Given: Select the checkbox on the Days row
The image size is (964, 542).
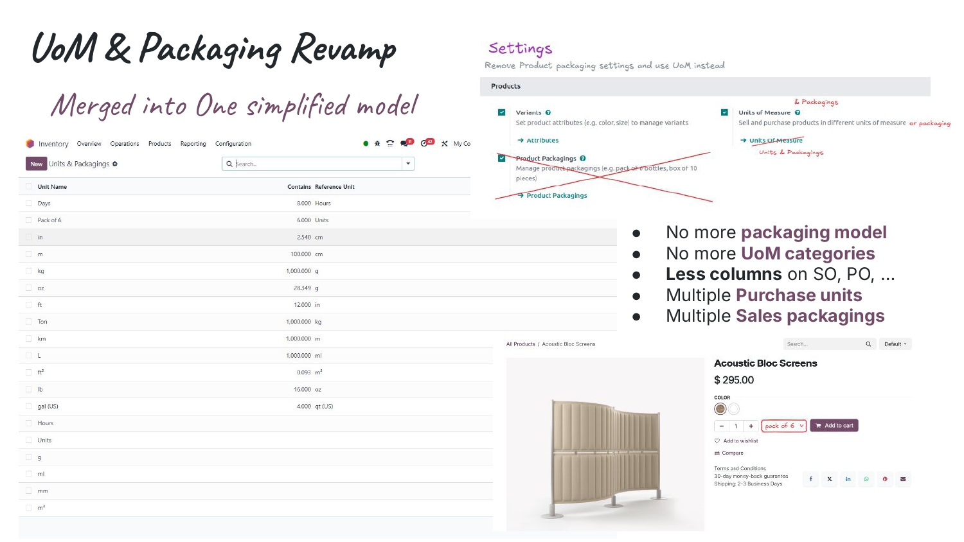Looking at the screenshot, I should pos(28,203).
